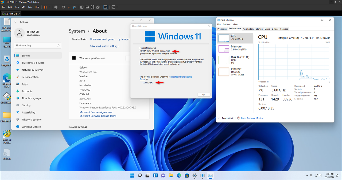The height and width of the screenshot is (180, 342).
Task: Toggle the thumbnail bar icon in VMware toolbar
Action: [x=87, y=7]
